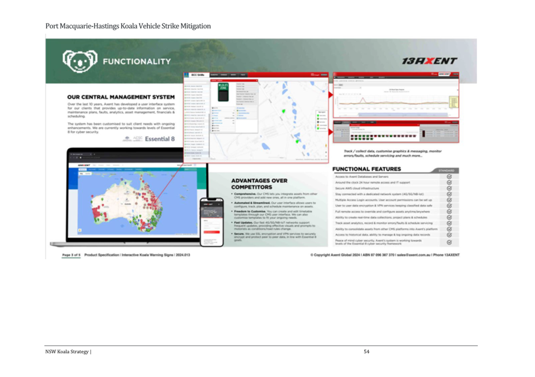Image resolution: width=535 pixels, height=377 pixels.
Task: Click the FUNCTIONALITY banner title
Action: 137,62
